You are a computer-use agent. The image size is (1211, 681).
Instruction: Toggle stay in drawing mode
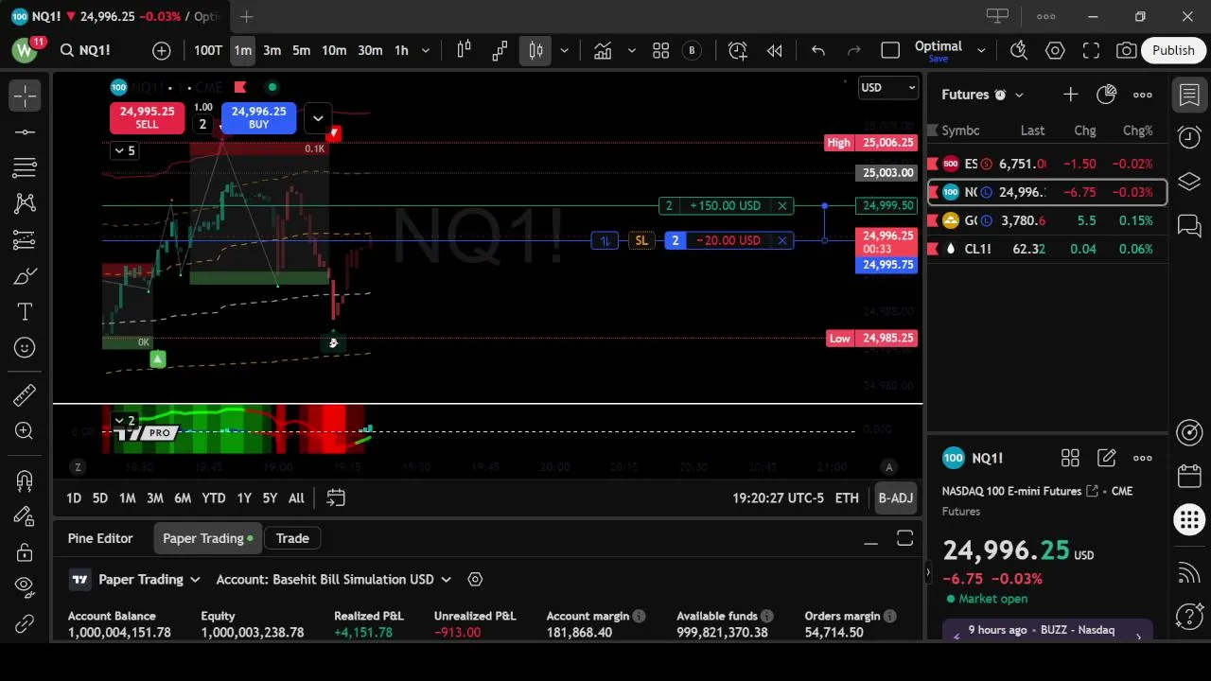[25, 516]
